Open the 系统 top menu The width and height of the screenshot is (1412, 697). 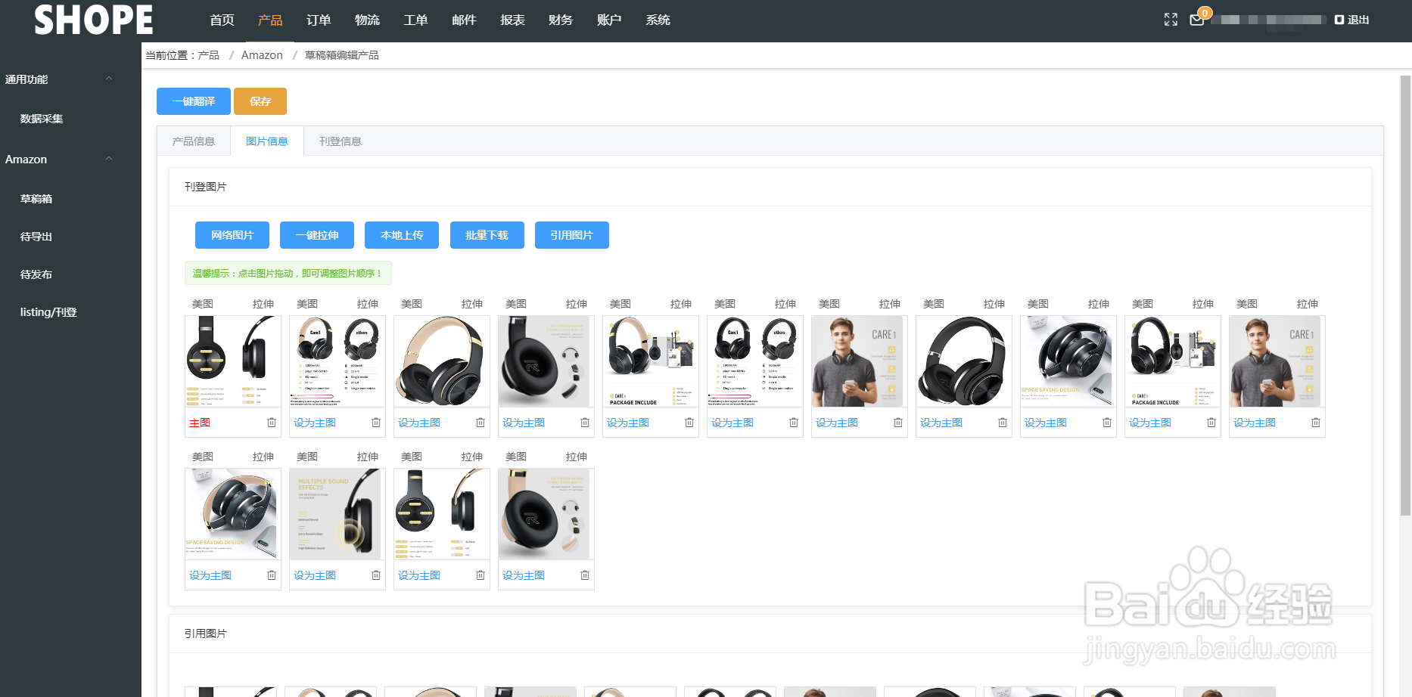pos(658,20)
